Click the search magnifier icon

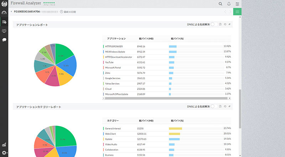pos(221,4)
